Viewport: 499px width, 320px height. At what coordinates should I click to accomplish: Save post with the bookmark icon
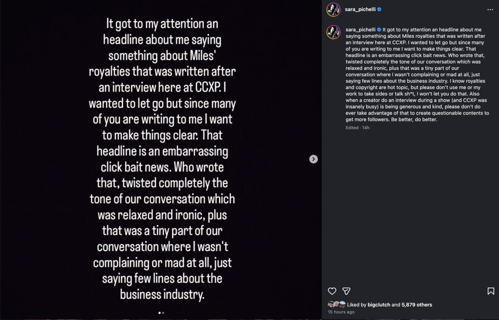(x=491, y=291)
